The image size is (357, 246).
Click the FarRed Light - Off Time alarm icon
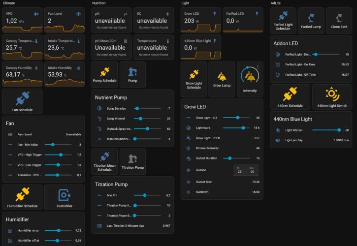278,75
